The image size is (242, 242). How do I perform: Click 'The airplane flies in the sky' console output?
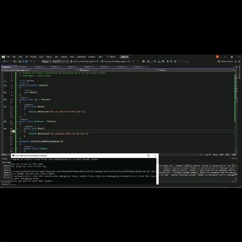(x=29, y=166)
